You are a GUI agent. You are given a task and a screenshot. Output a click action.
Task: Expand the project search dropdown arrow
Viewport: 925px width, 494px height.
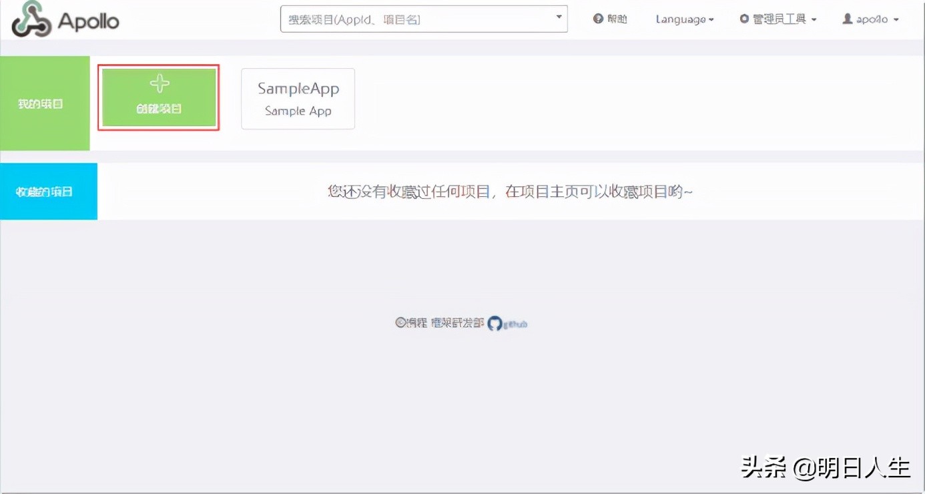pos(559,17)
